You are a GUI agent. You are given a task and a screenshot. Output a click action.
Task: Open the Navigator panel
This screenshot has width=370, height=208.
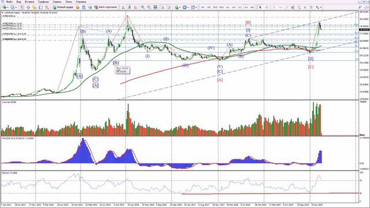pos(35,8)
